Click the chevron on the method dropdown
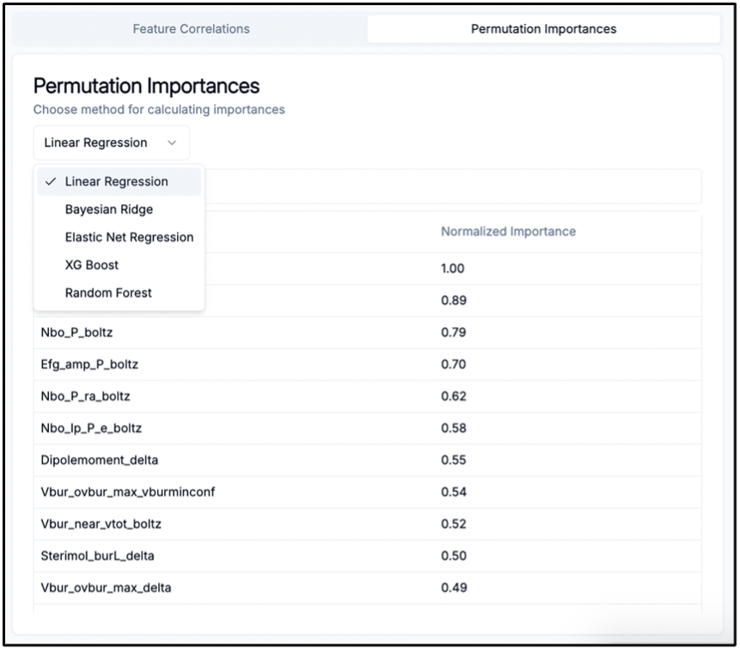This screenshot has height=650, width=740. point(172,143)
